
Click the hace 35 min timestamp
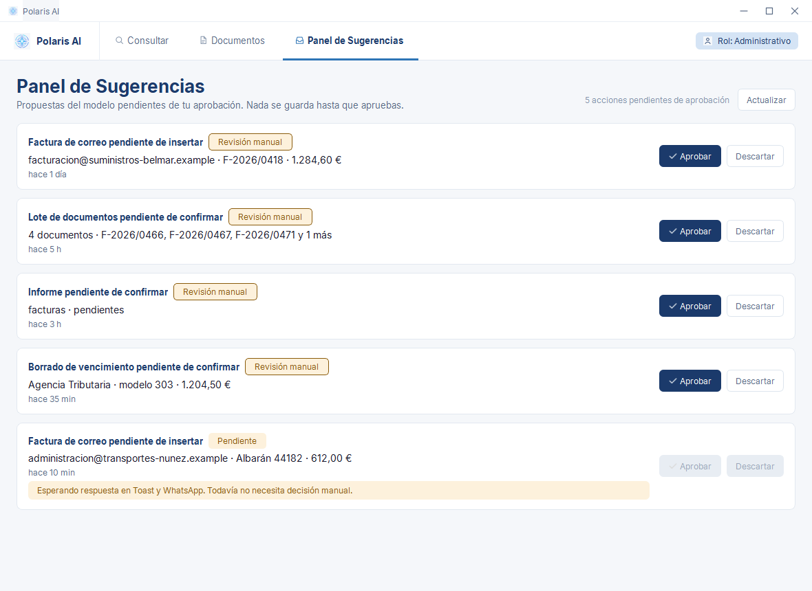(52, 400)
